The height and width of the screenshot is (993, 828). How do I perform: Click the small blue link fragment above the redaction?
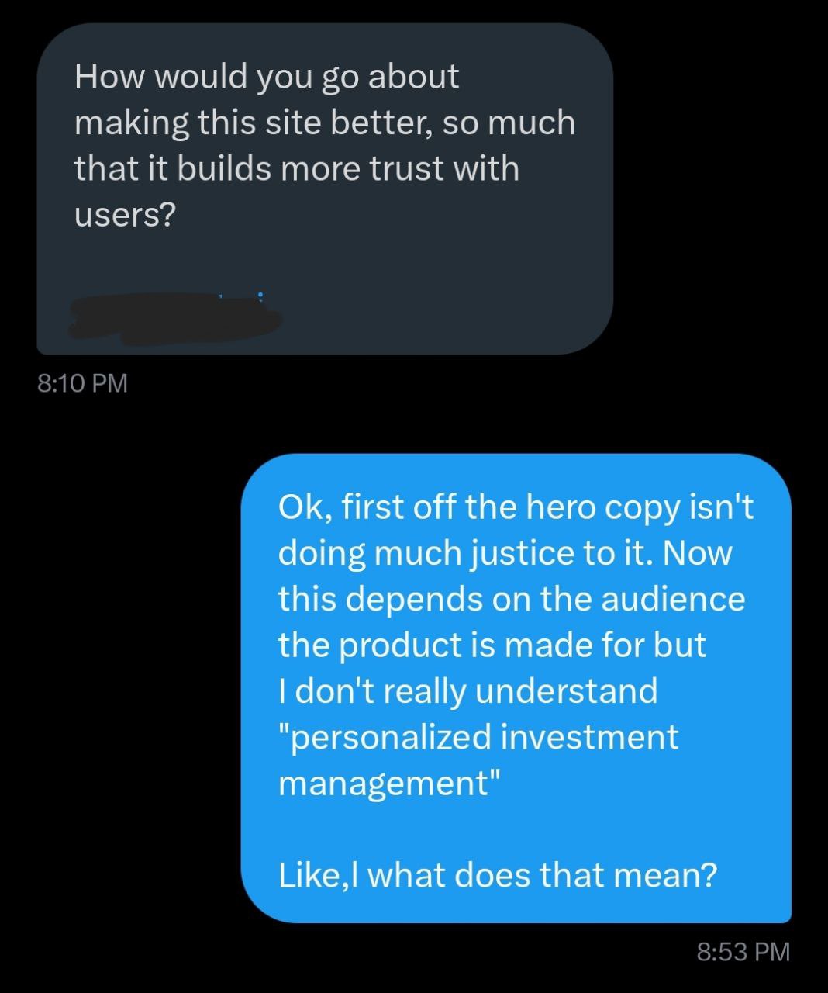pos(258,296)
